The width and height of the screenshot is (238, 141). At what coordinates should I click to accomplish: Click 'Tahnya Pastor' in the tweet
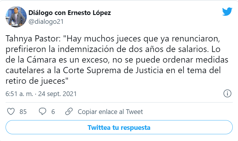[33, 38]
